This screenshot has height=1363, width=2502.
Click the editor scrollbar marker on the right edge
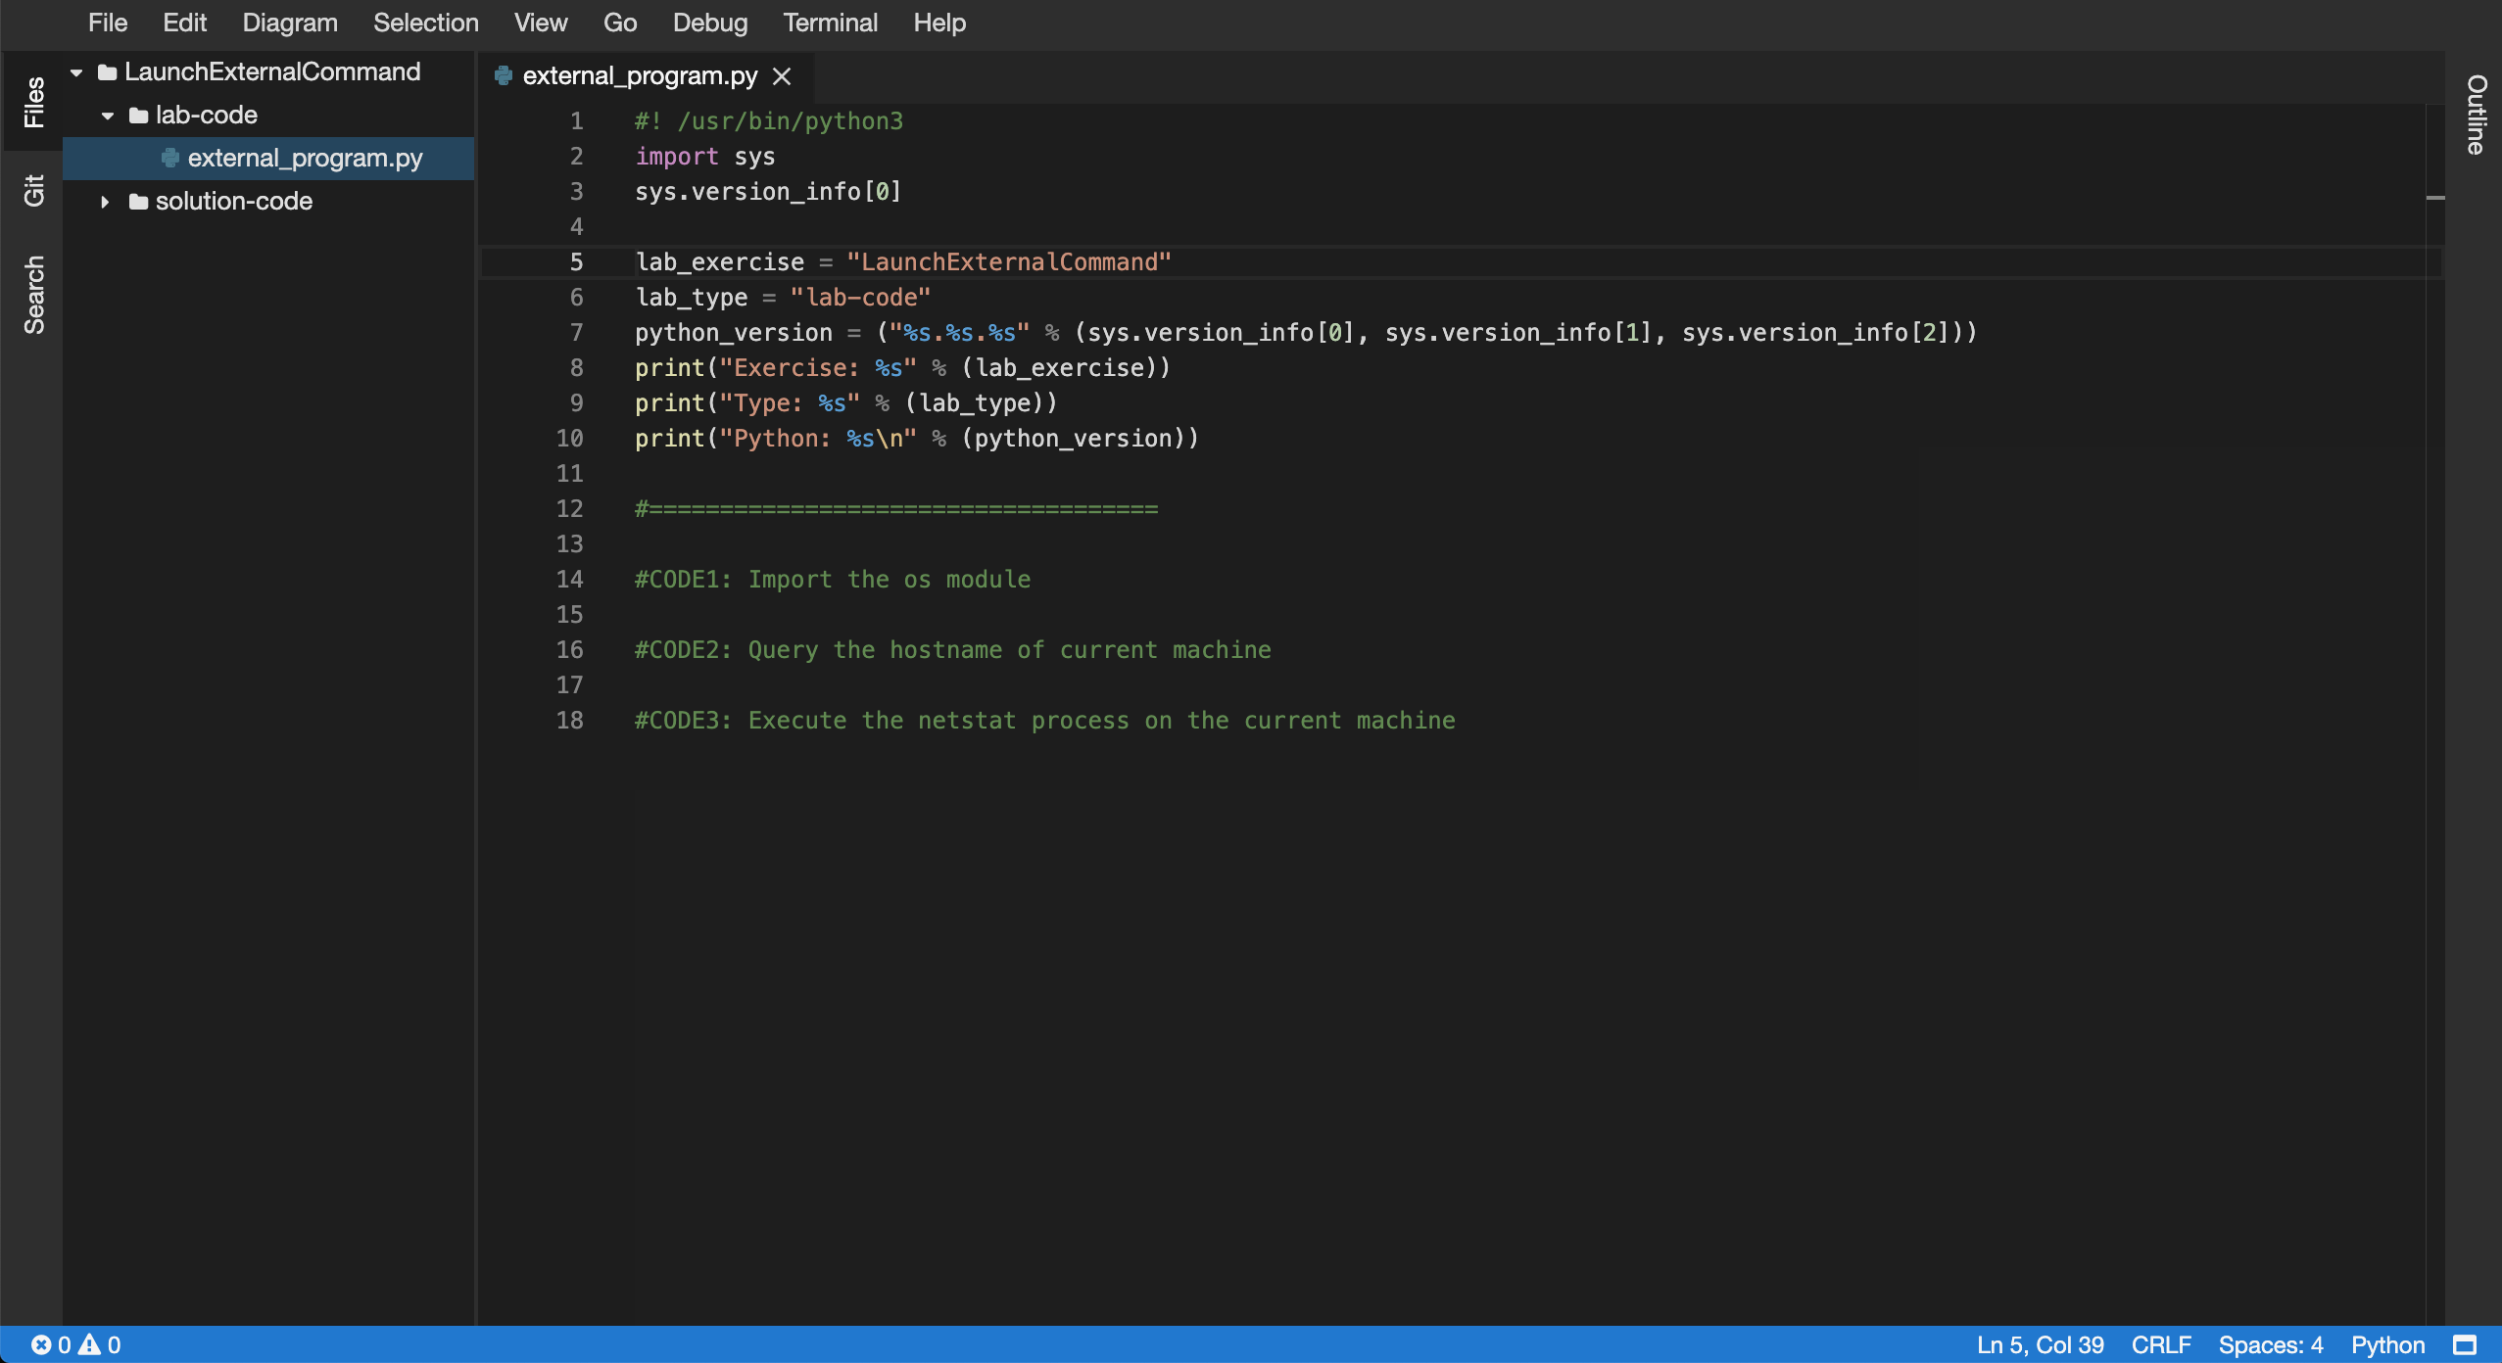(x=2435, y=198)
